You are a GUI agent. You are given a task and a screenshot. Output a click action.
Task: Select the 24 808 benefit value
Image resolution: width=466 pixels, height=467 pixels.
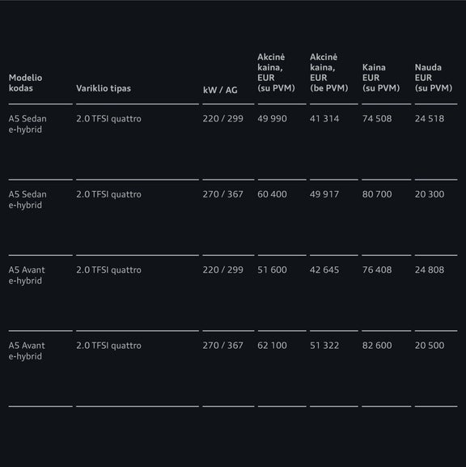[x=430, y=270]
